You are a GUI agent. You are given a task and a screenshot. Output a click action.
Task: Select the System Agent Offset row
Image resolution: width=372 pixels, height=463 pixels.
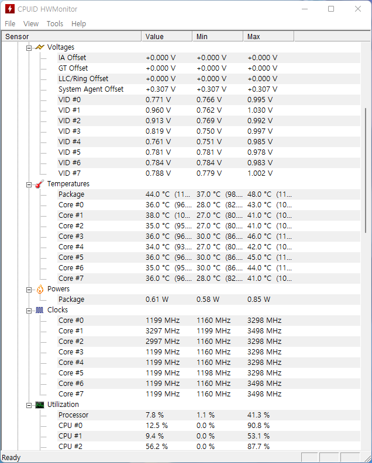(209, 89)
